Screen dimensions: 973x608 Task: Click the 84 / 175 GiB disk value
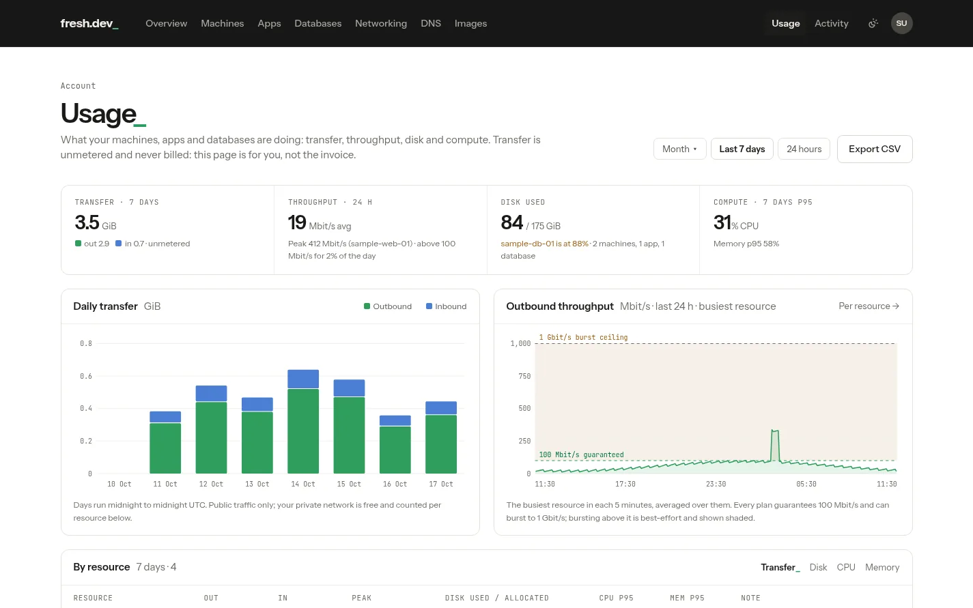(x=531, y=223)
